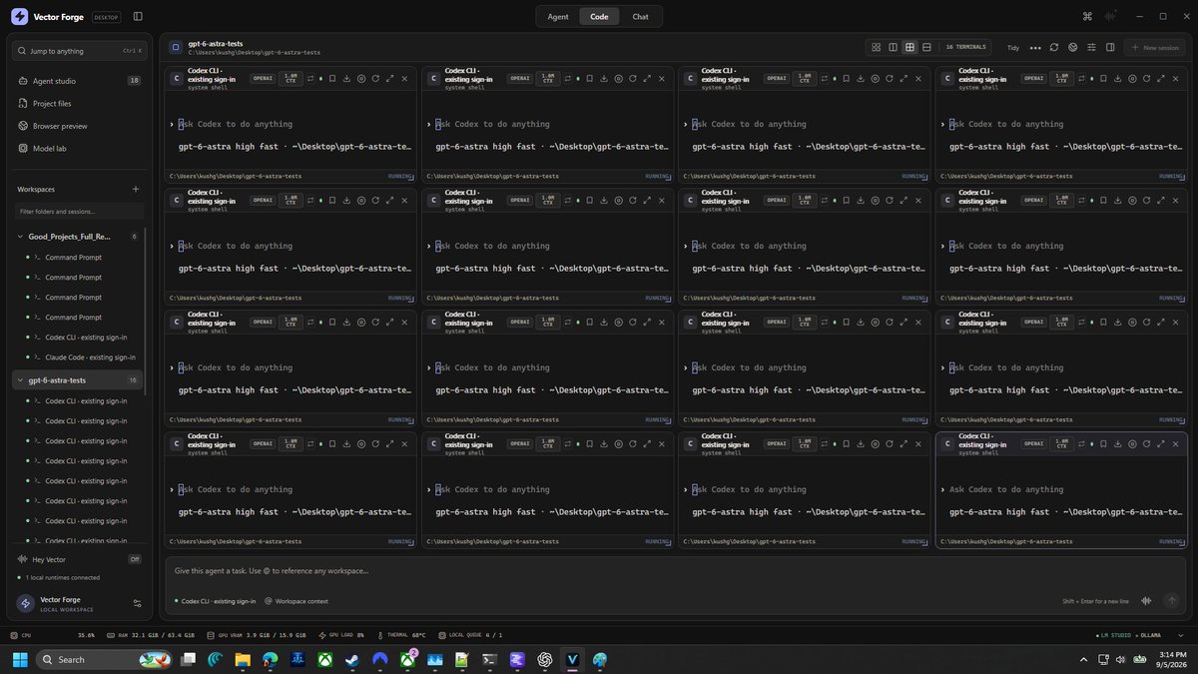Switch to the Chat tab
Image resolution: width=1198 pixels, height=674 pixels.
click(x=640, y=16)
